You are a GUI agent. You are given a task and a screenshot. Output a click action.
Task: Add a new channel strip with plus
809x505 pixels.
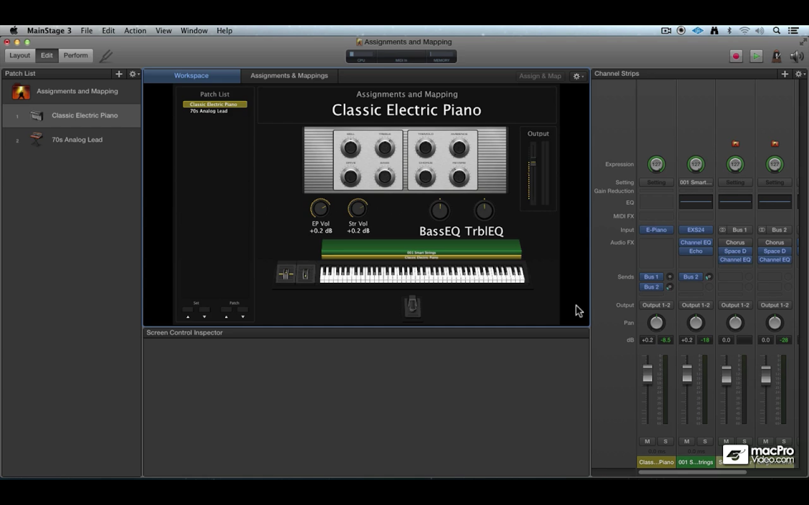coord(784,74)
